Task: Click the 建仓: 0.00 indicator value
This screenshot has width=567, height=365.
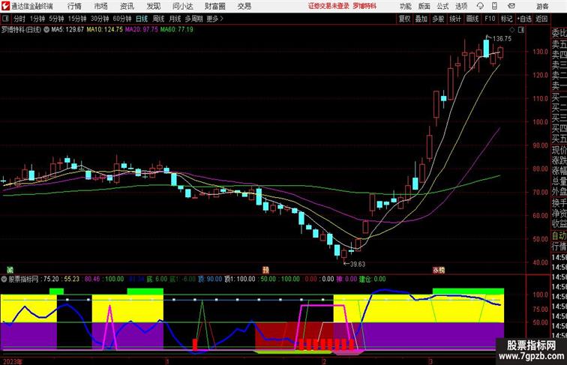Action: click(373, 279)
